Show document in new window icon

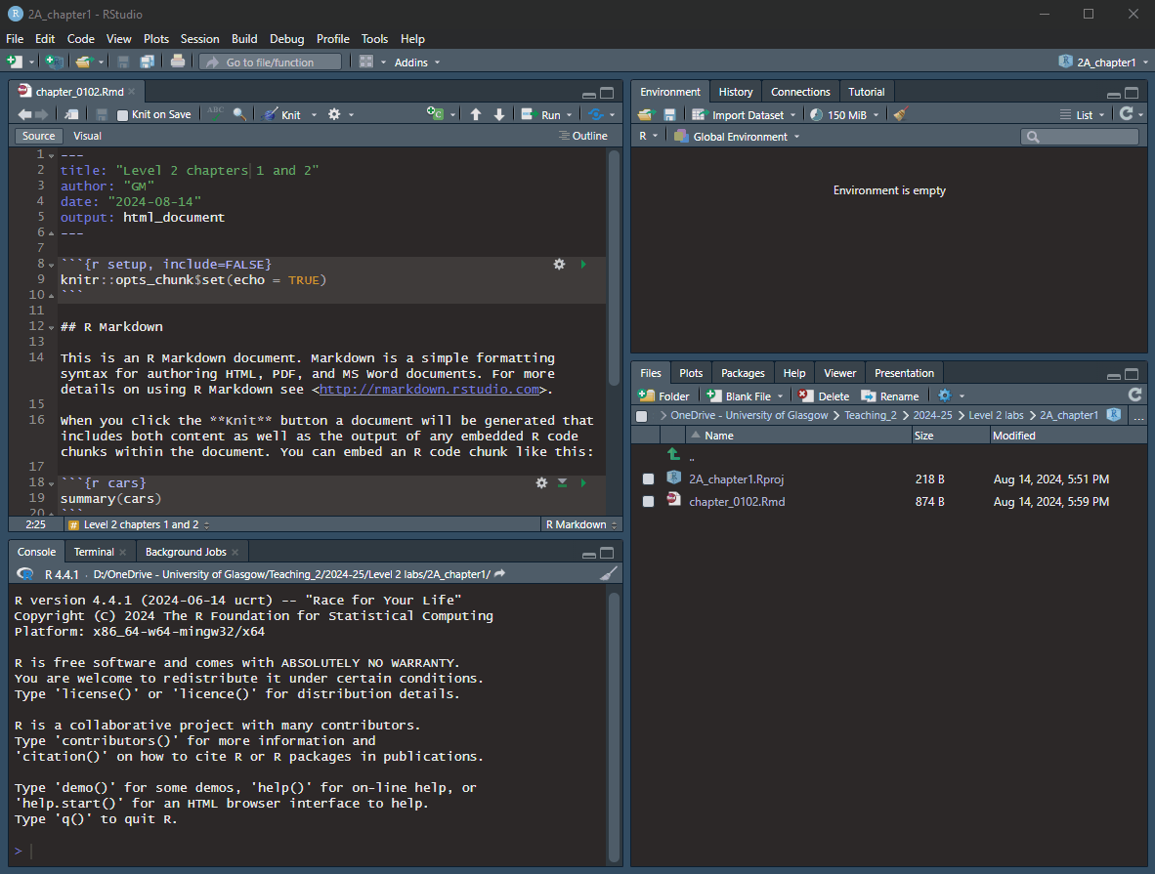coord(71,114)
